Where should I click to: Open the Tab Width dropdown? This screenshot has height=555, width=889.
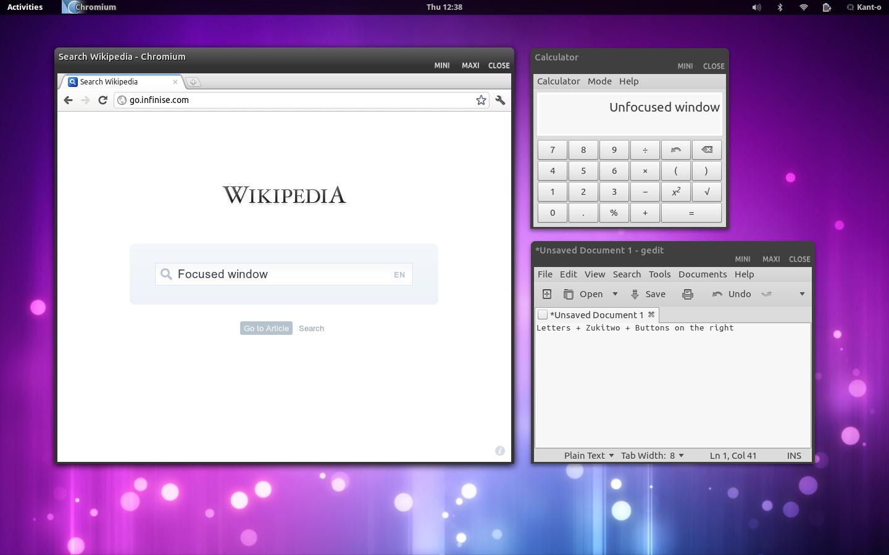point(653,456)
